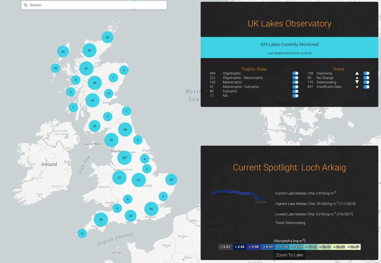The width and height of the screenshot is (381, 263).
Task: Click the Improving up-triangle trend icon
Action: 357,73
